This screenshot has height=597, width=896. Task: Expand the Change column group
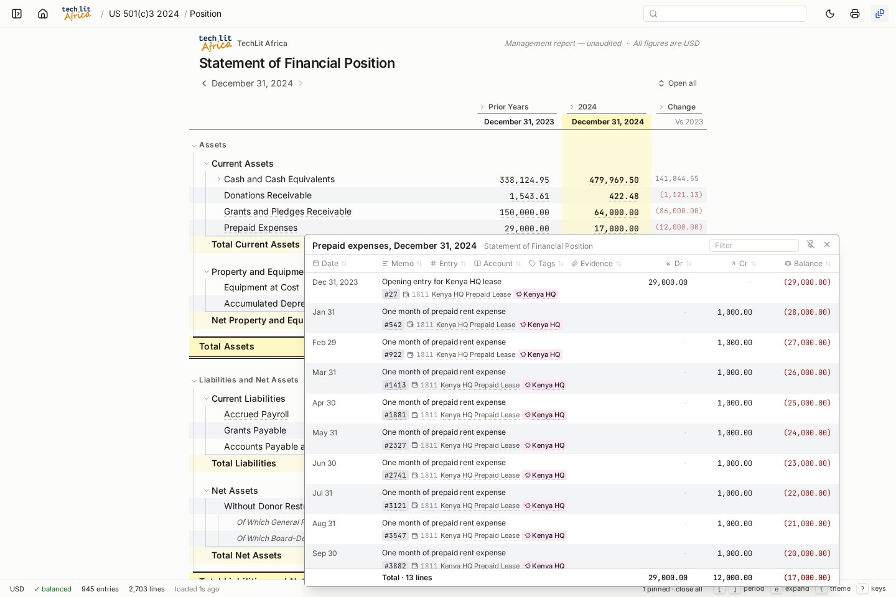click(661, 107)
